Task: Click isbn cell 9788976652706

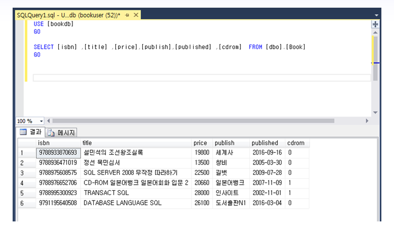Action: point(58,183)
